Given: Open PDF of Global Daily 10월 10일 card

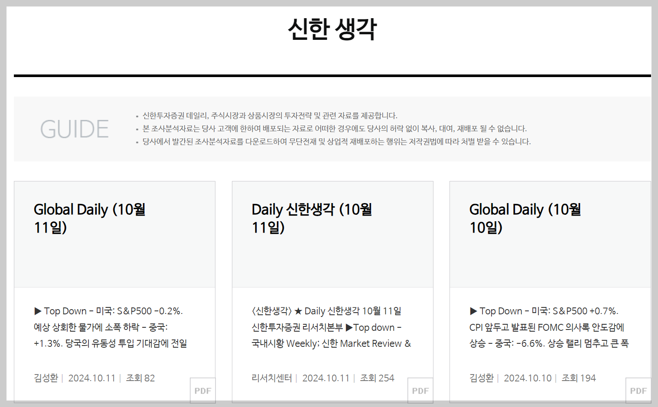Looking at the screenshot, I should click(x=638, y=391).
